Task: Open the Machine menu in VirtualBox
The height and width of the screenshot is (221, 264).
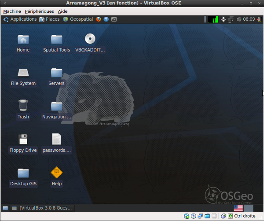Action: click(12, 11)
